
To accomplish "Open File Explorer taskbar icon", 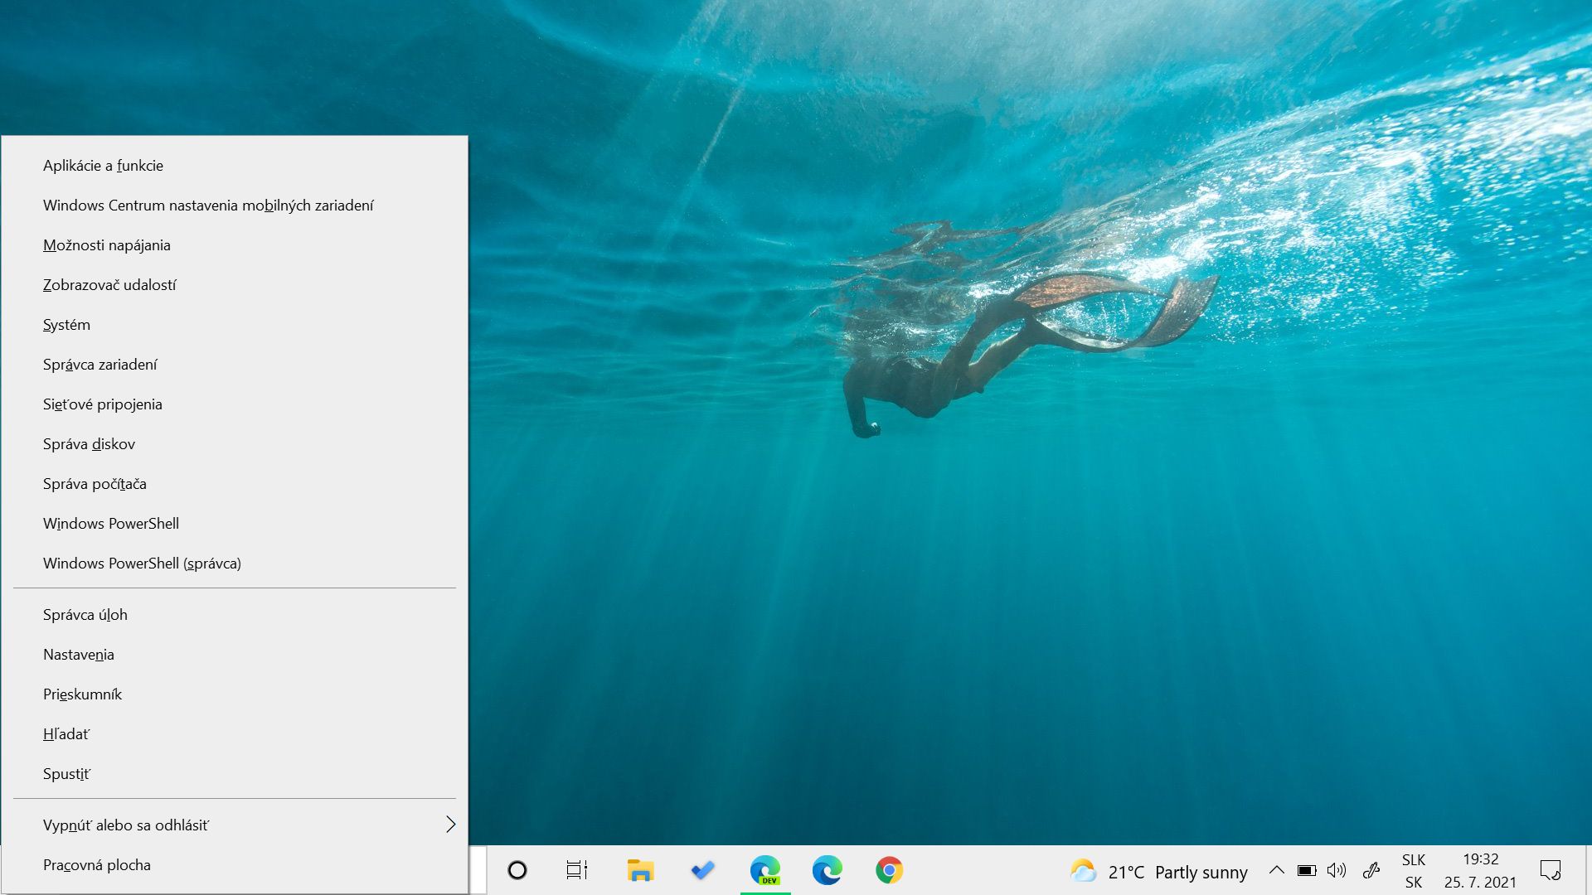I will [x=640, y=870].
